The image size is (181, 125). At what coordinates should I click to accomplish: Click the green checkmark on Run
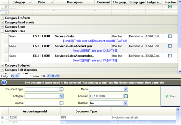coord(167,96)
